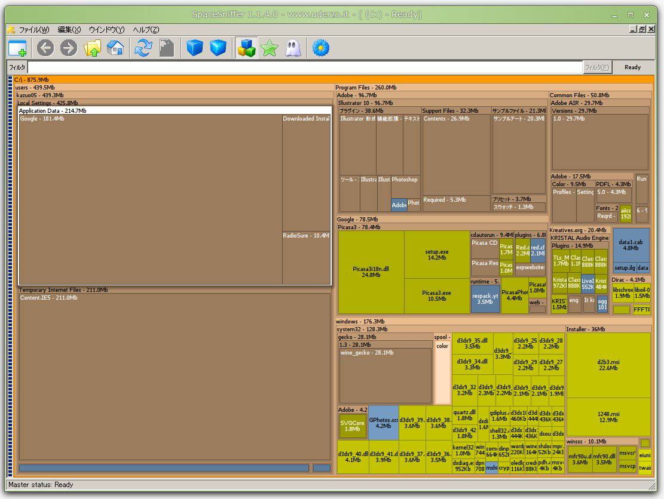
Task: Click the blue cube beside the colored cubes
Action: 218,48
